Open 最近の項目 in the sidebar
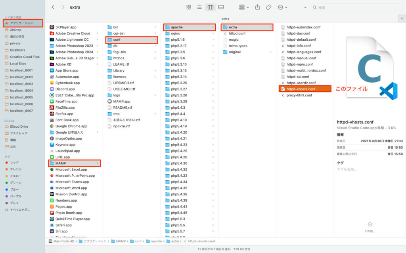Image resolution: width=406 pixels, height=253 pixels. pyautogui.click(x=17, y=36)
